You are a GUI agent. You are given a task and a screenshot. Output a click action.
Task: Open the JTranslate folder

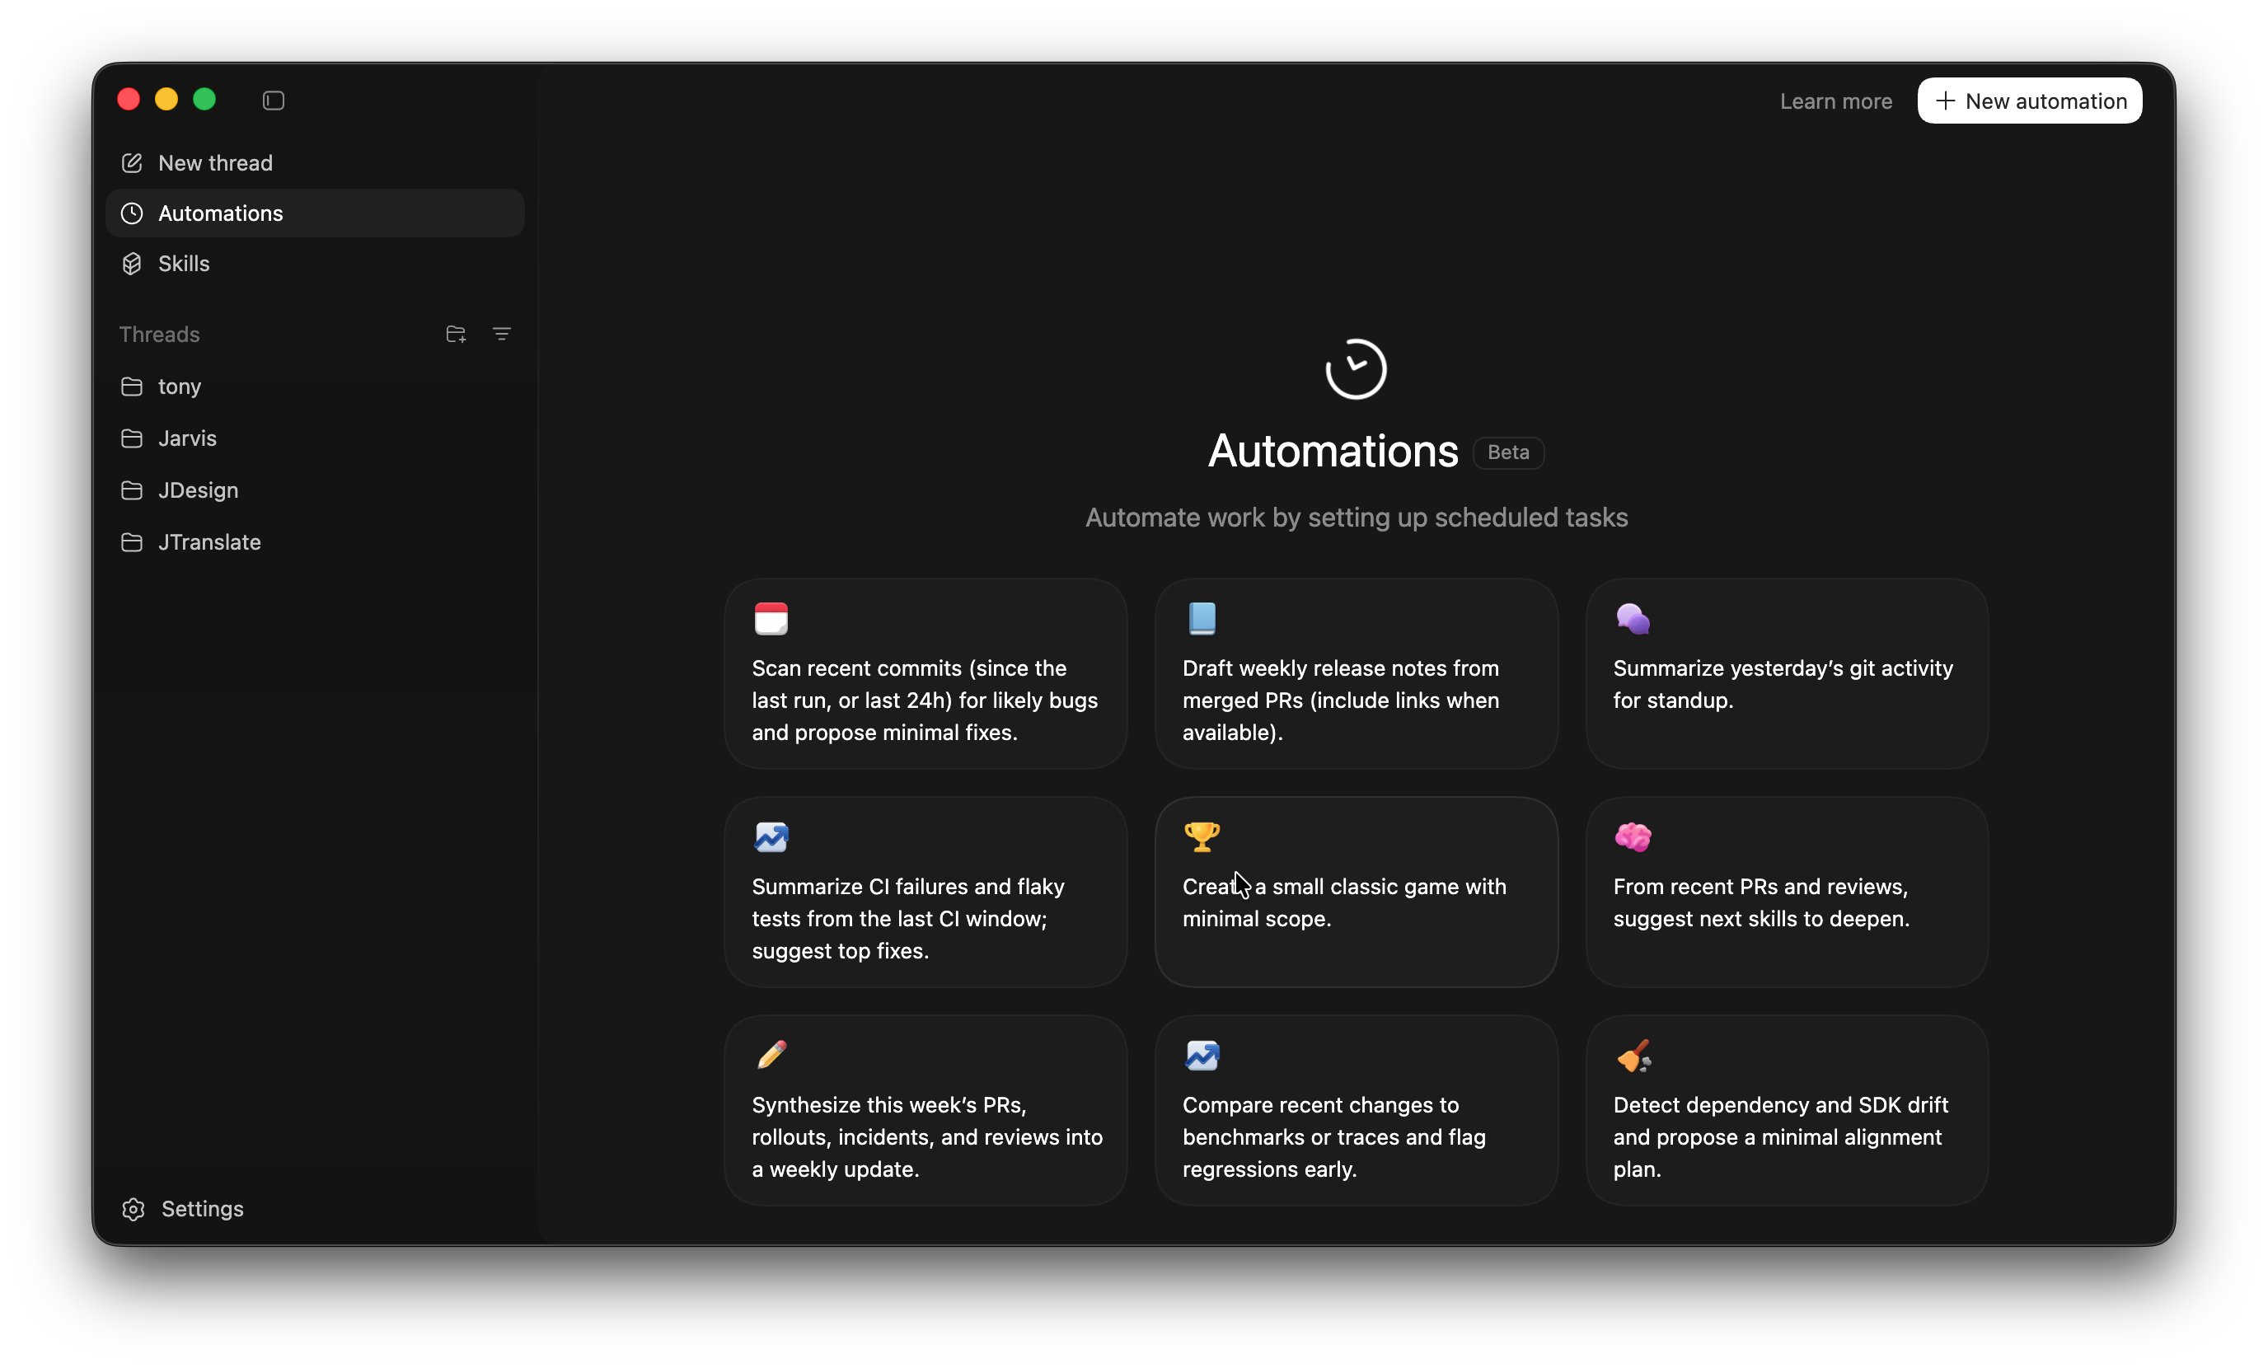pos(209,542)
